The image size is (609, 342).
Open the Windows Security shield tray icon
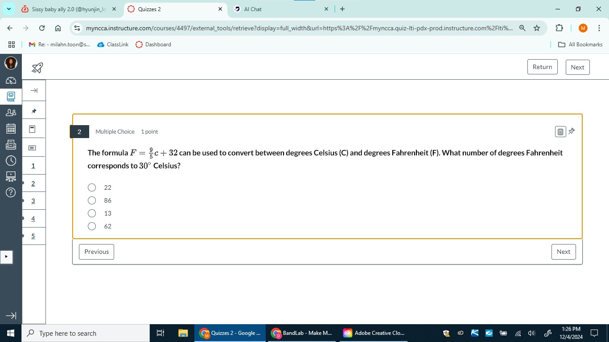click(x=446, y=333)
